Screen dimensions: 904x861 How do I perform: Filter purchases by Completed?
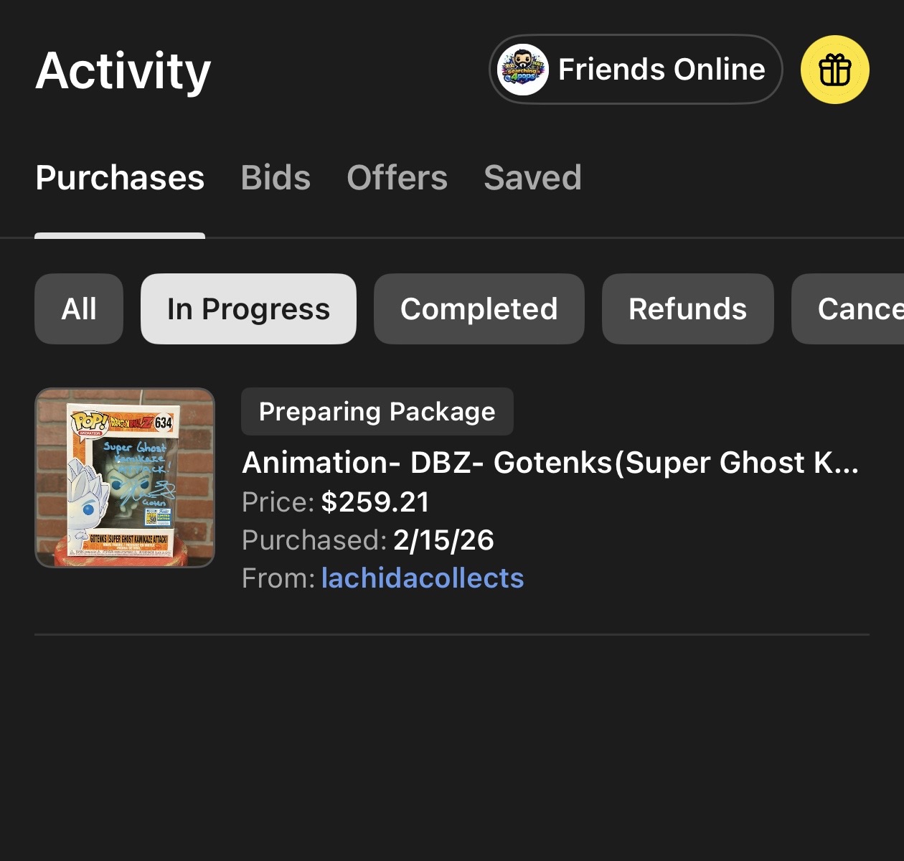tap(479, 309)
